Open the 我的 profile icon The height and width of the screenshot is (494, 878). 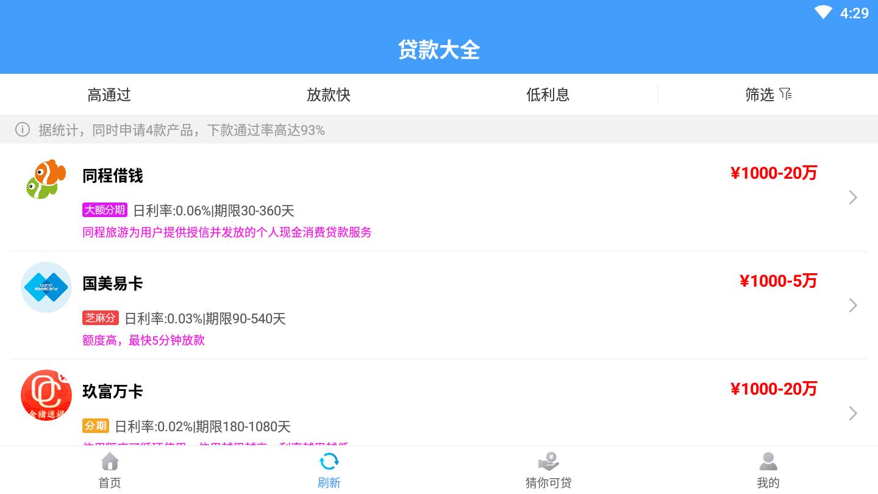(x=768, y=462)
